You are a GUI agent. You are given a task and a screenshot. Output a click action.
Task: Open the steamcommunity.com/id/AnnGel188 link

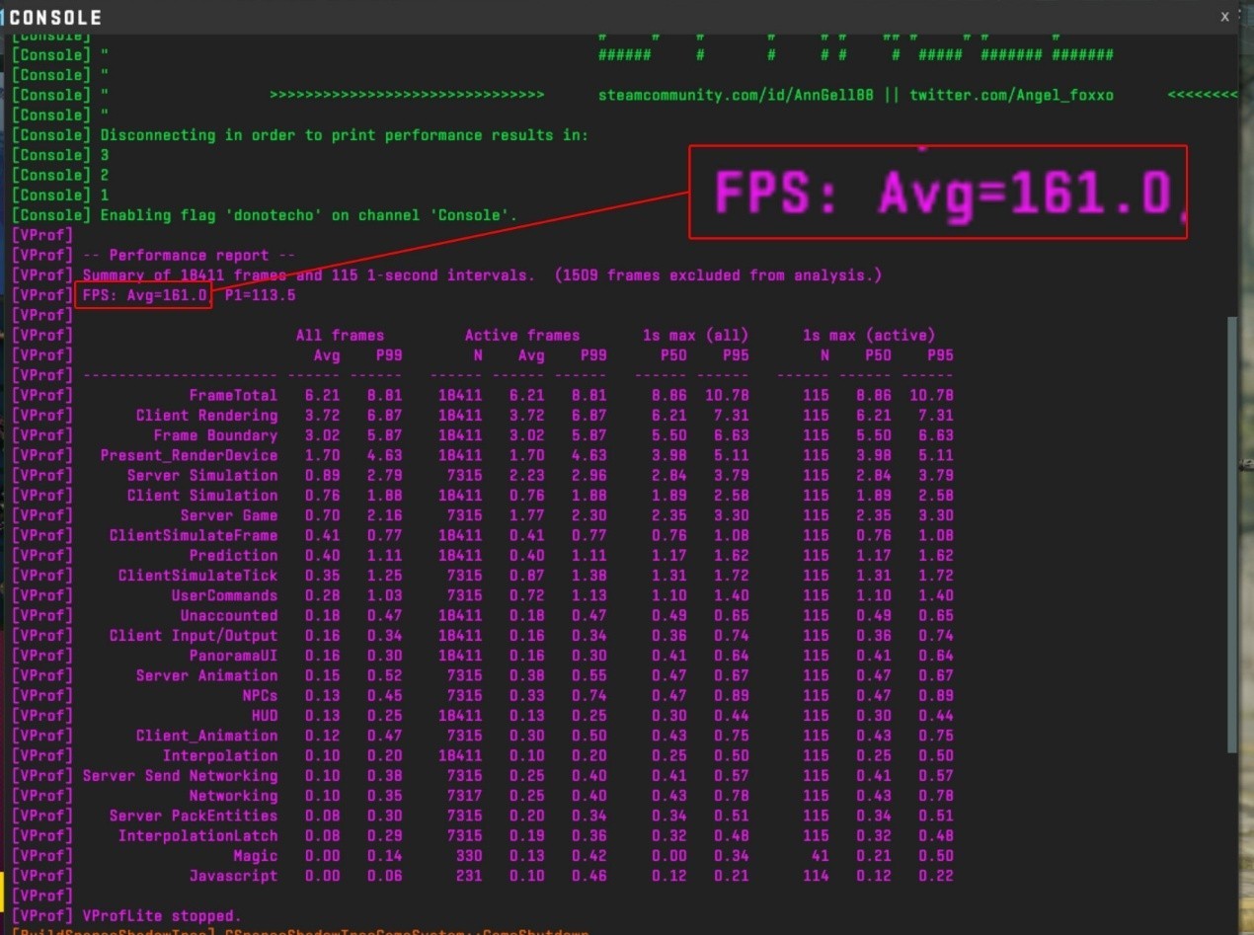pos(742,95)
